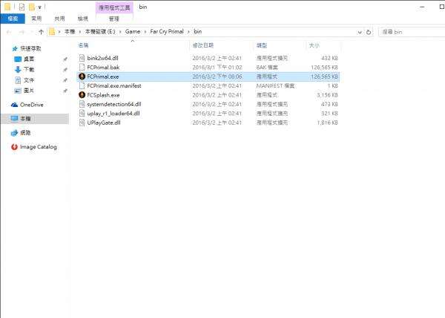Click the FCPrimal.bak file icon
445x318 pixels.
pyautogui.click(x=82, y=68)
